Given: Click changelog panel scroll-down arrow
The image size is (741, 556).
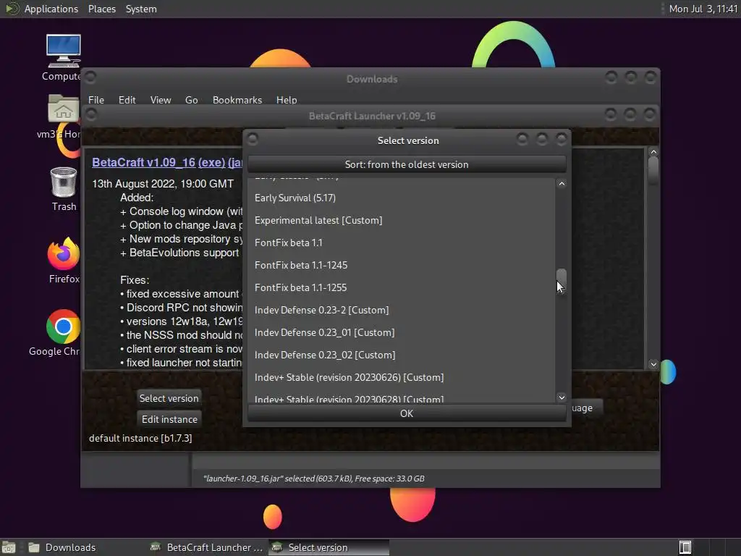Looking at the screenshot, I should (653, 364).
